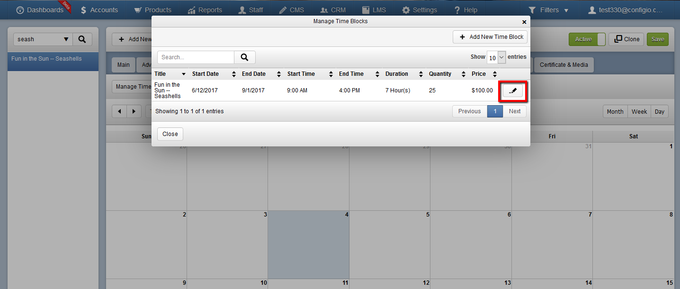Click the Close button in the dialog
Screen dimensions: 680x289
click(x=170, y=134)
